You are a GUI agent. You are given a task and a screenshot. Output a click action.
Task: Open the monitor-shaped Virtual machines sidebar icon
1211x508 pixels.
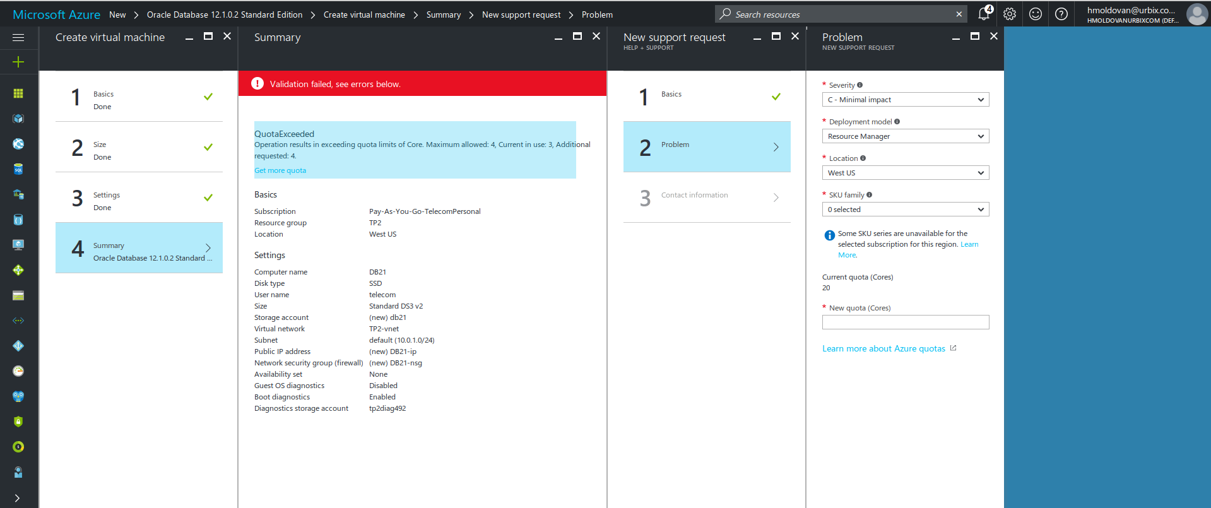(18, 245)
